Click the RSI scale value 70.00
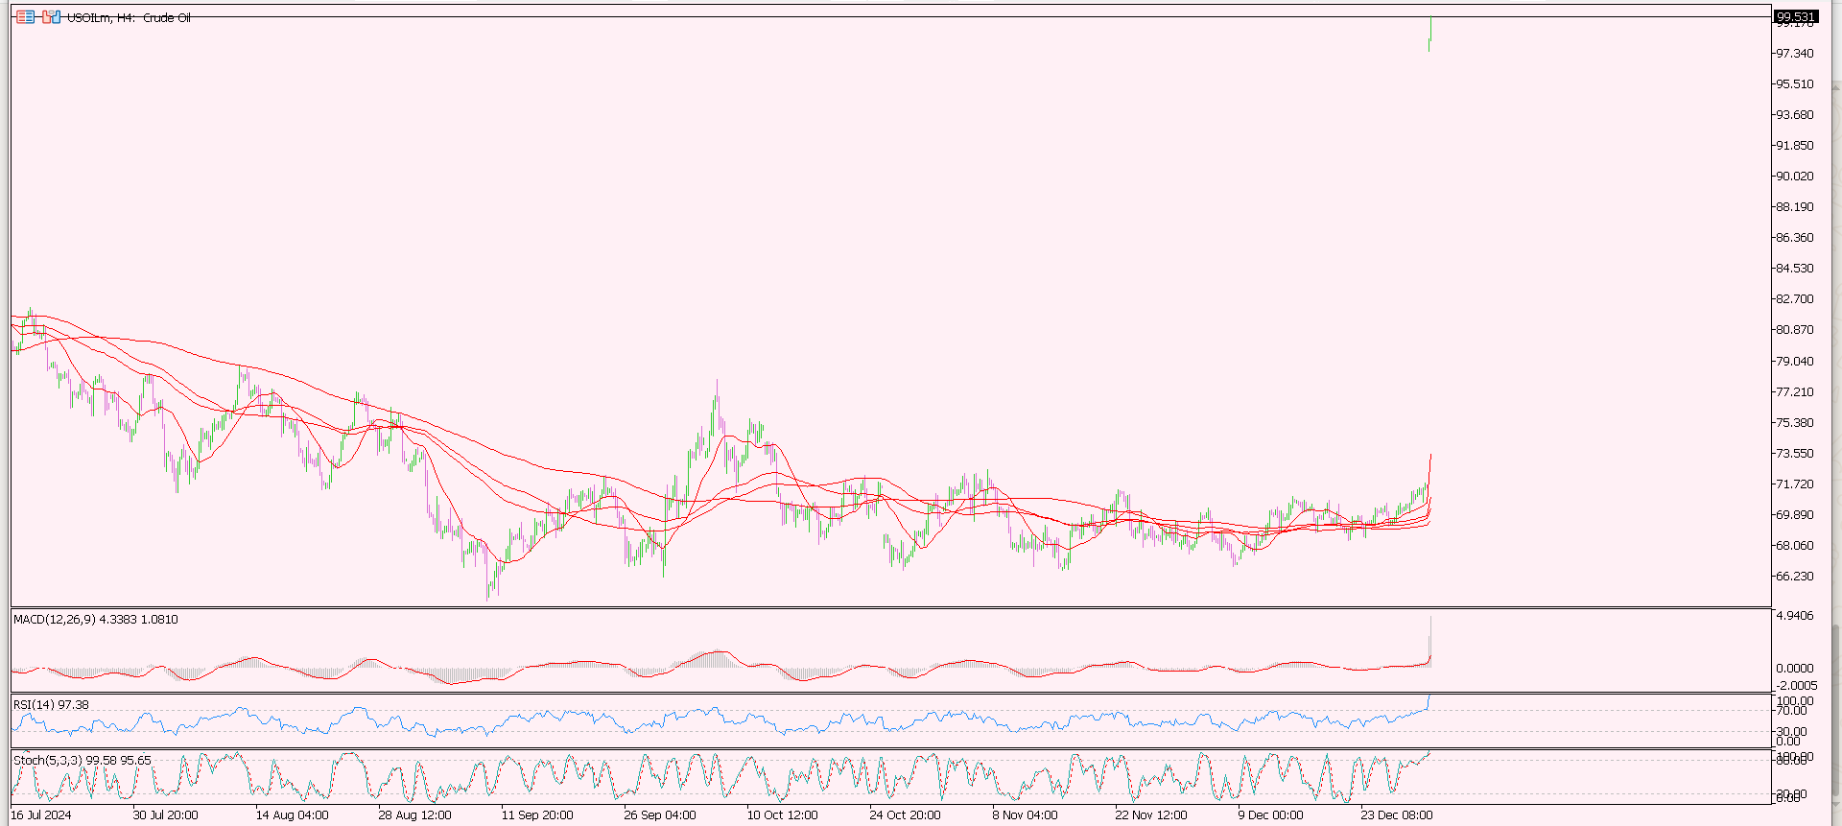The height and width of the screenshot is (826, 1842). 1792,711
